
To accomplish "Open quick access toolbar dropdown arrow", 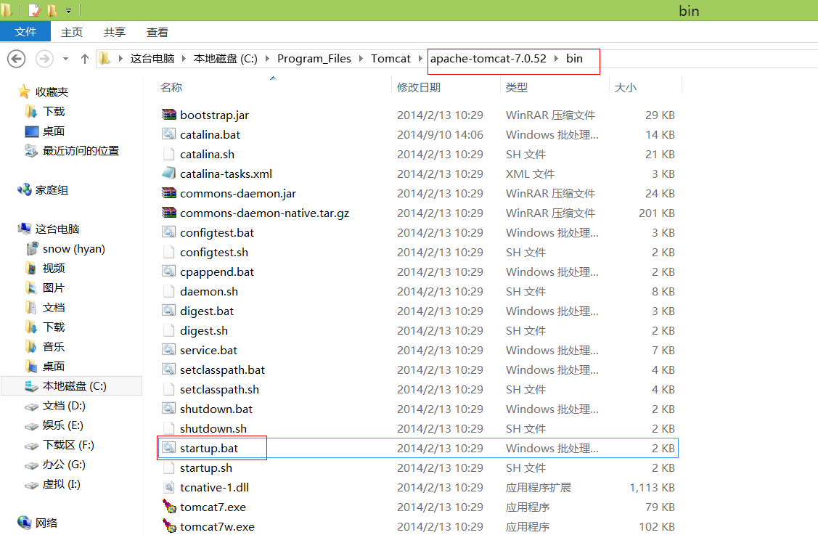I will click(68, 10).
